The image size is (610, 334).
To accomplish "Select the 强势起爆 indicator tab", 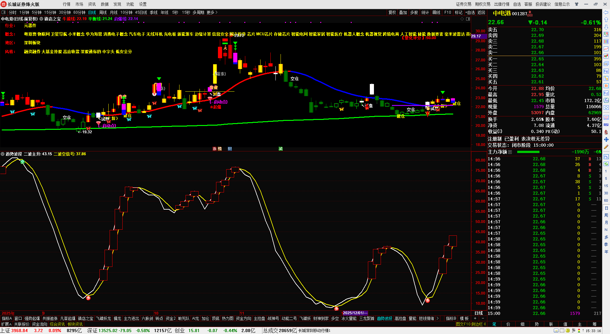I will [x=32, y=318].
